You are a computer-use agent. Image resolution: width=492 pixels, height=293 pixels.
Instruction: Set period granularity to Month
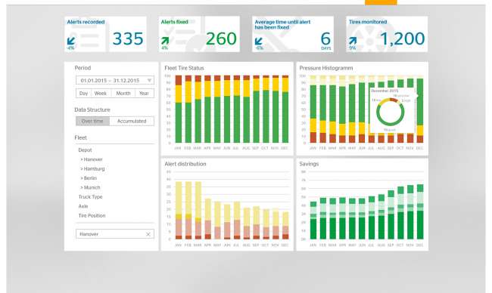click(x=123, y=94)
